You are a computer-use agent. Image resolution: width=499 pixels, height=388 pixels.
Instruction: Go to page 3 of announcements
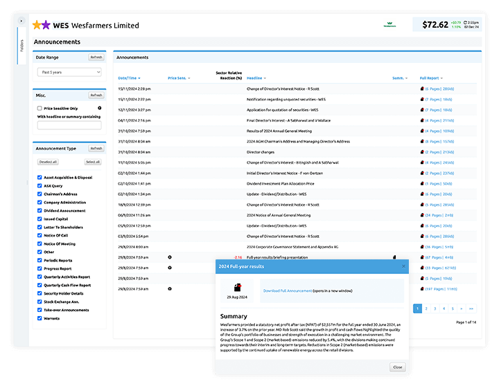(435, 308)
